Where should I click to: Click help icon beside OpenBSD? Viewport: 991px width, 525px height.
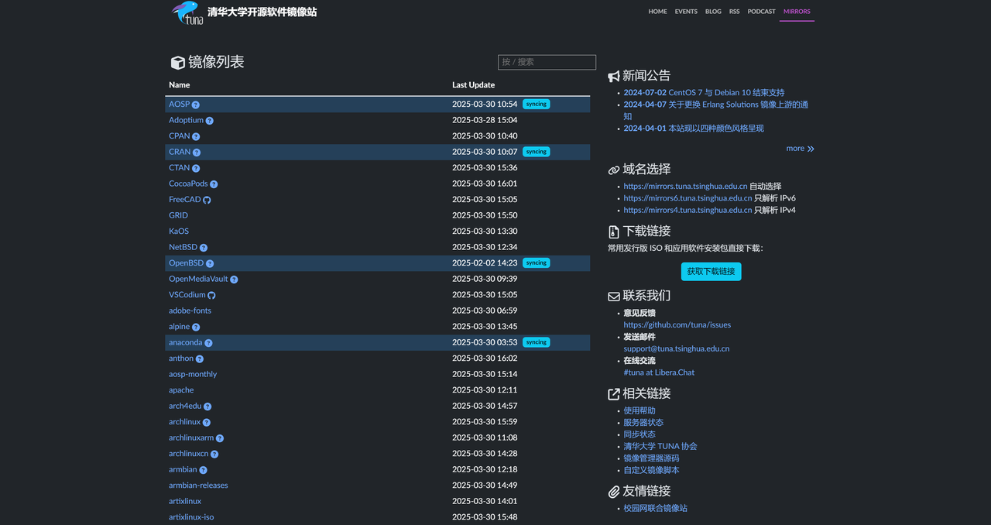tap(210, 263)
